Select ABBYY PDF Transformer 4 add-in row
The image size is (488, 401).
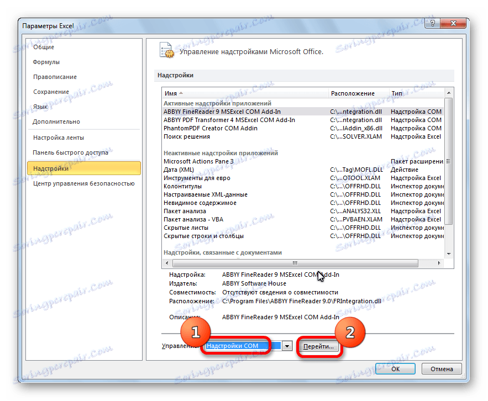coord(303,120)
